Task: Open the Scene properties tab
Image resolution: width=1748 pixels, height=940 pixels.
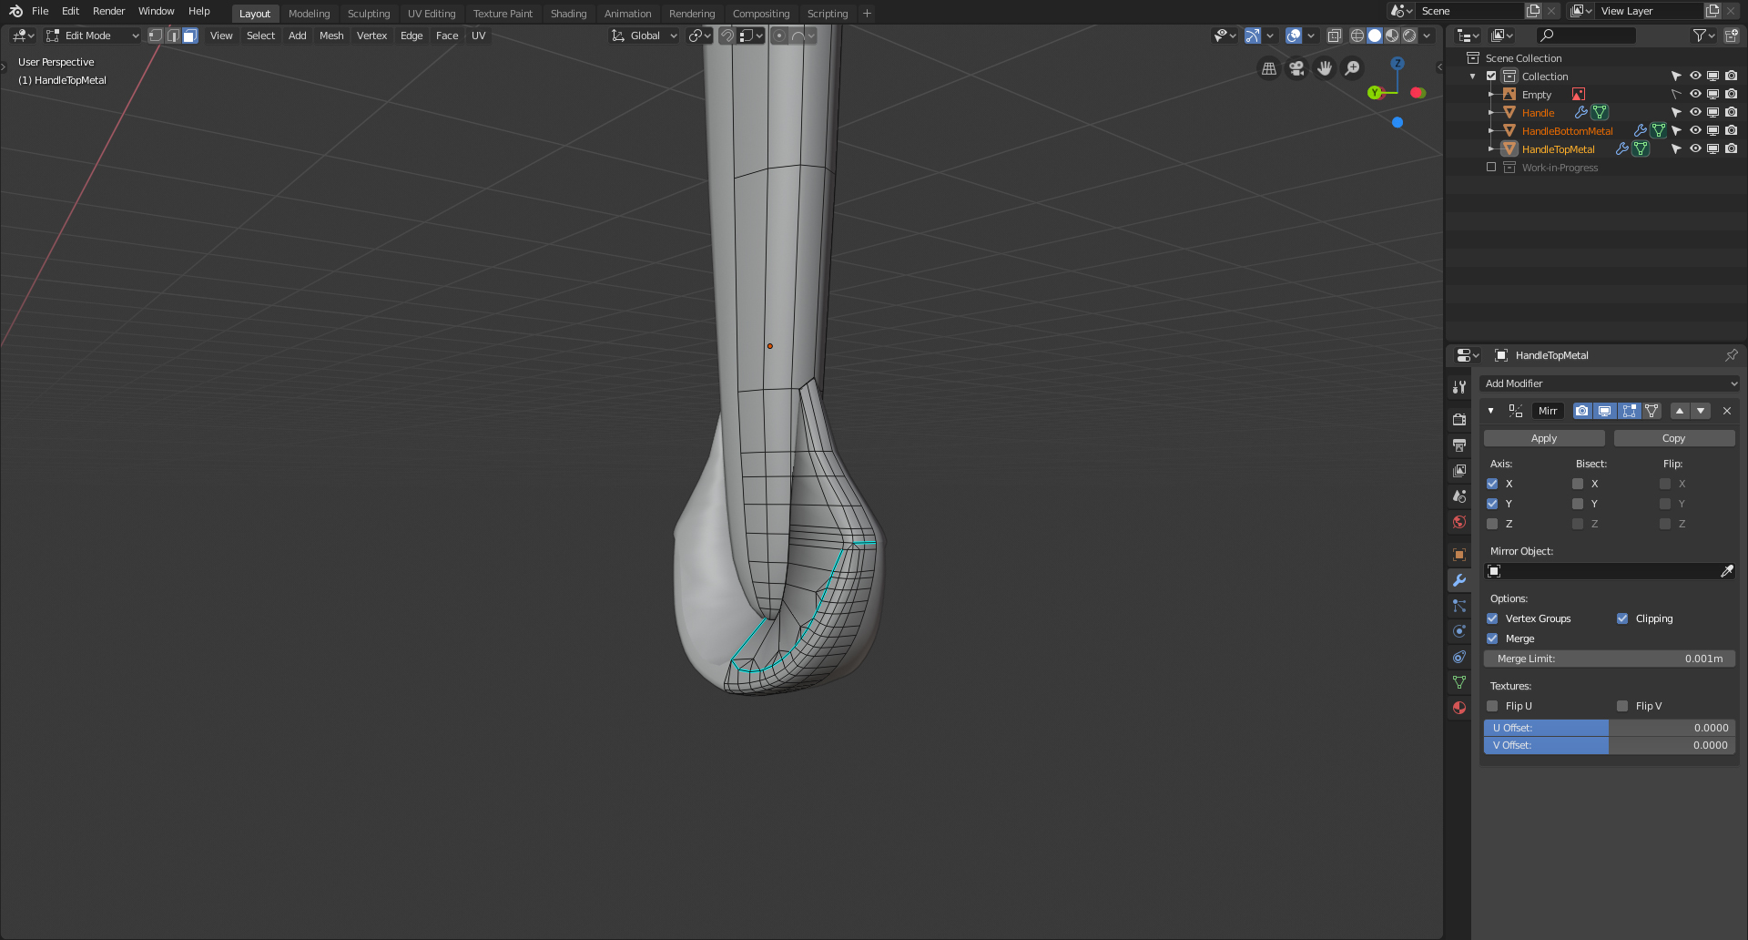Action: [x=1459, y=496]
